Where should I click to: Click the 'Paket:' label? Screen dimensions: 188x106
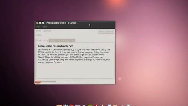click(38, 31)
